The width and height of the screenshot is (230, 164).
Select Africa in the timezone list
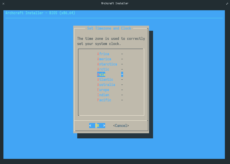point(103,54)
